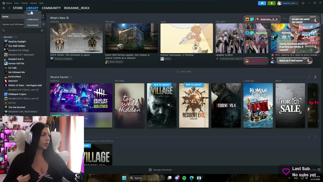Click the Recent Games next arrow
Image resolution: width=323 pixels, height=182 pixels.
[x=315, y=77]
